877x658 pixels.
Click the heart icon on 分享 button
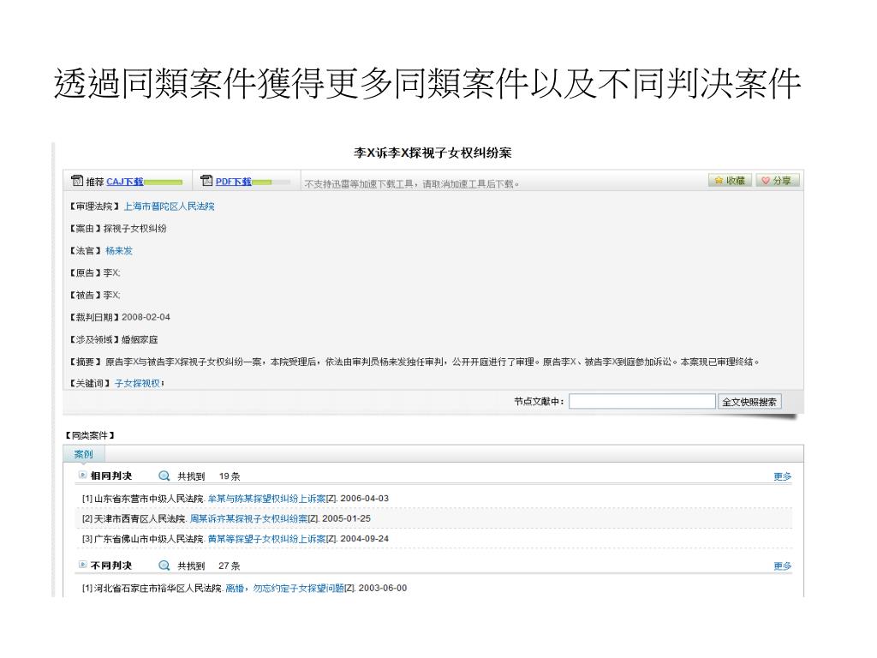(x=766, y=180)
